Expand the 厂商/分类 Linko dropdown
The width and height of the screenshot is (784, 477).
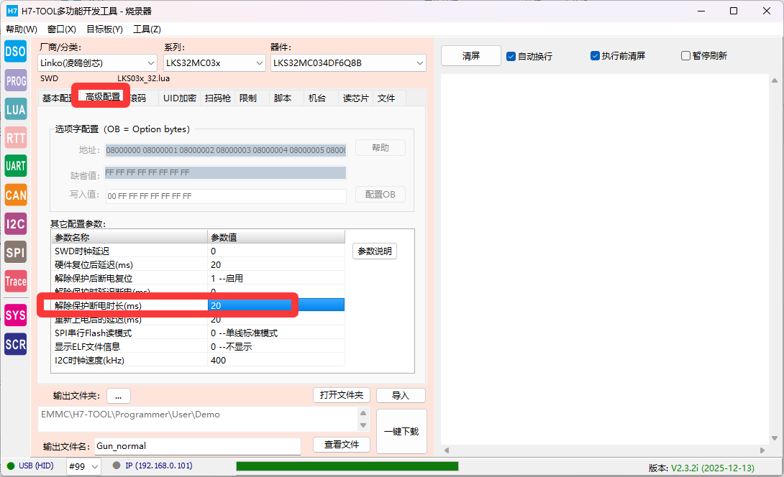97,63
